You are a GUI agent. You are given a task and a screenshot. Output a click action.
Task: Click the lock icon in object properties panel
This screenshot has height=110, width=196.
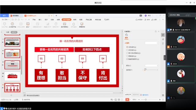tap(156, 31)
